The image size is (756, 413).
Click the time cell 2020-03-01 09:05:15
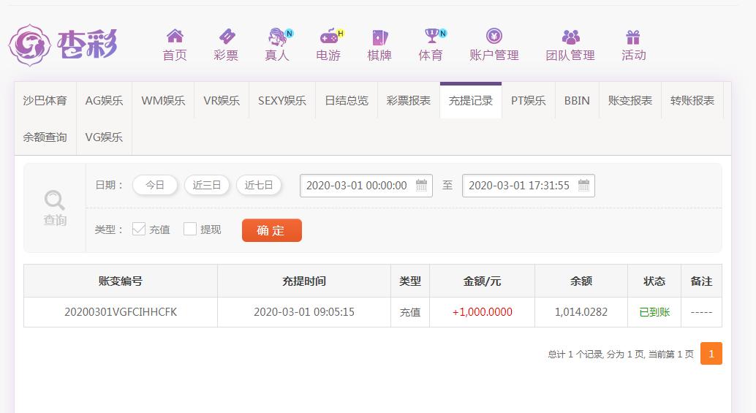click(304, 312)
